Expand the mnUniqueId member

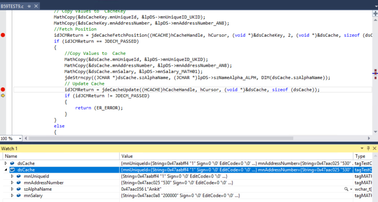[12, 177]
